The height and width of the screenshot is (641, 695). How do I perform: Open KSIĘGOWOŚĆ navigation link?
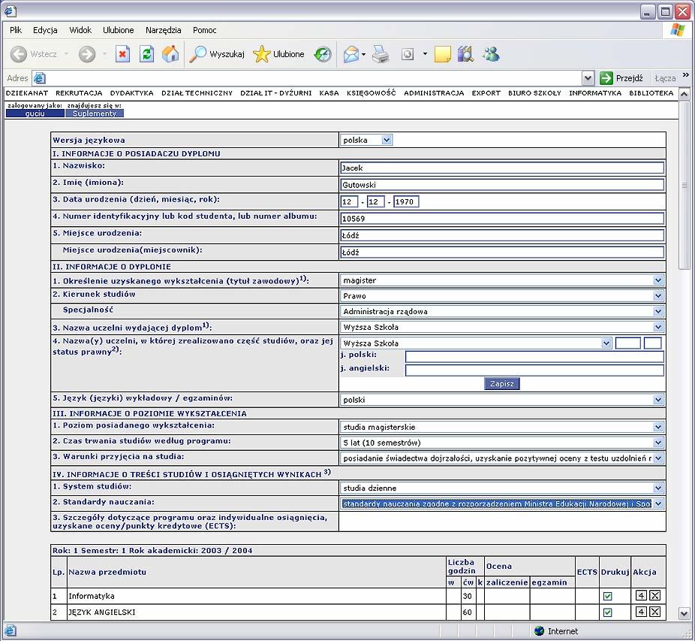(371, 92)
